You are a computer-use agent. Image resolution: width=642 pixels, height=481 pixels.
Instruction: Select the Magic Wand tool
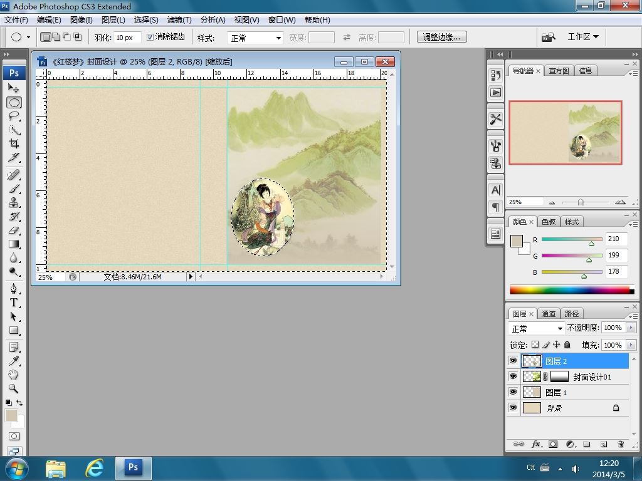click(14, 130)
